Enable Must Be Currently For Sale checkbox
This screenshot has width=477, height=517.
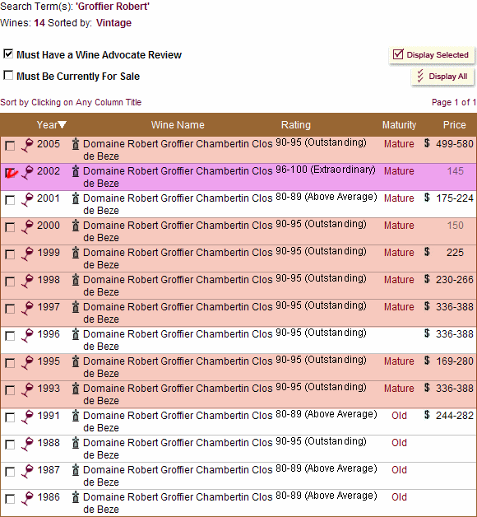(x=8, y=75)
